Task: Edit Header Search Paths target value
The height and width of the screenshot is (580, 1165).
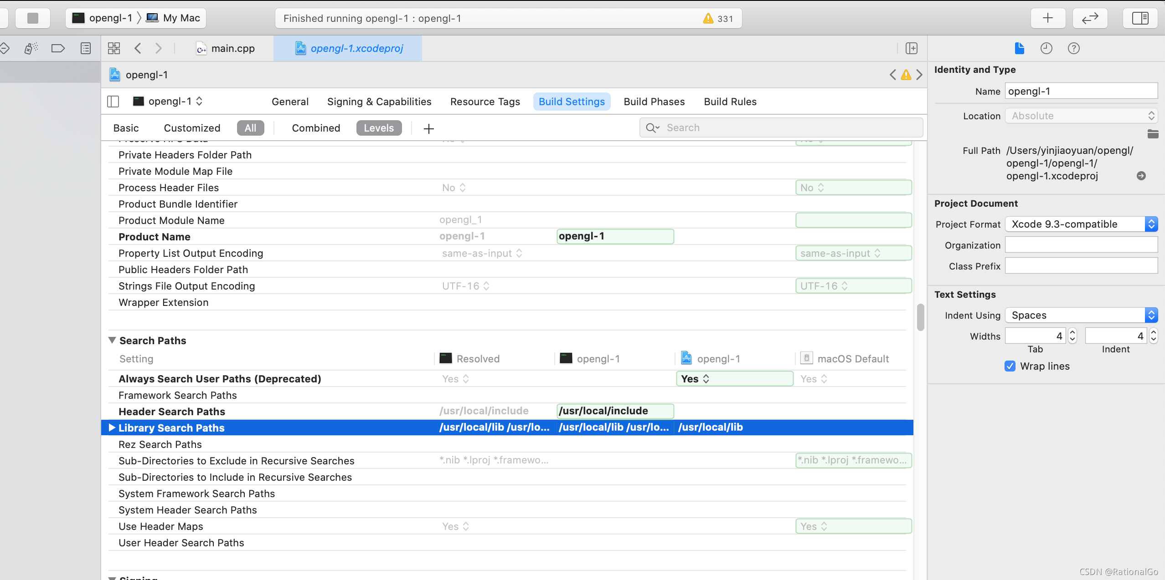Action: (615, 411)
